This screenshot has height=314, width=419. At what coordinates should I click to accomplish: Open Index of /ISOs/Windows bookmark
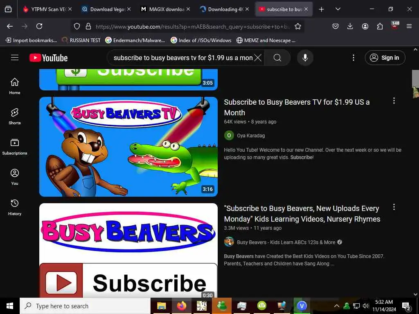pyautogui.click(x=201, y=40)
